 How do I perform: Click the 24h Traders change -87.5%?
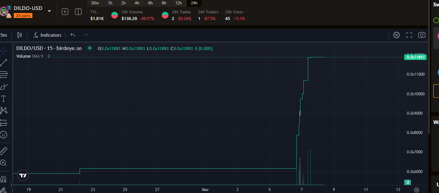209,19
